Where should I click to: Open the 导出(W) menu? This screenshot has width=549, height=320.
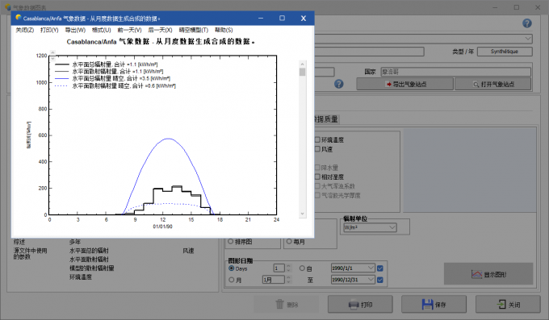[x=75, y=30]
